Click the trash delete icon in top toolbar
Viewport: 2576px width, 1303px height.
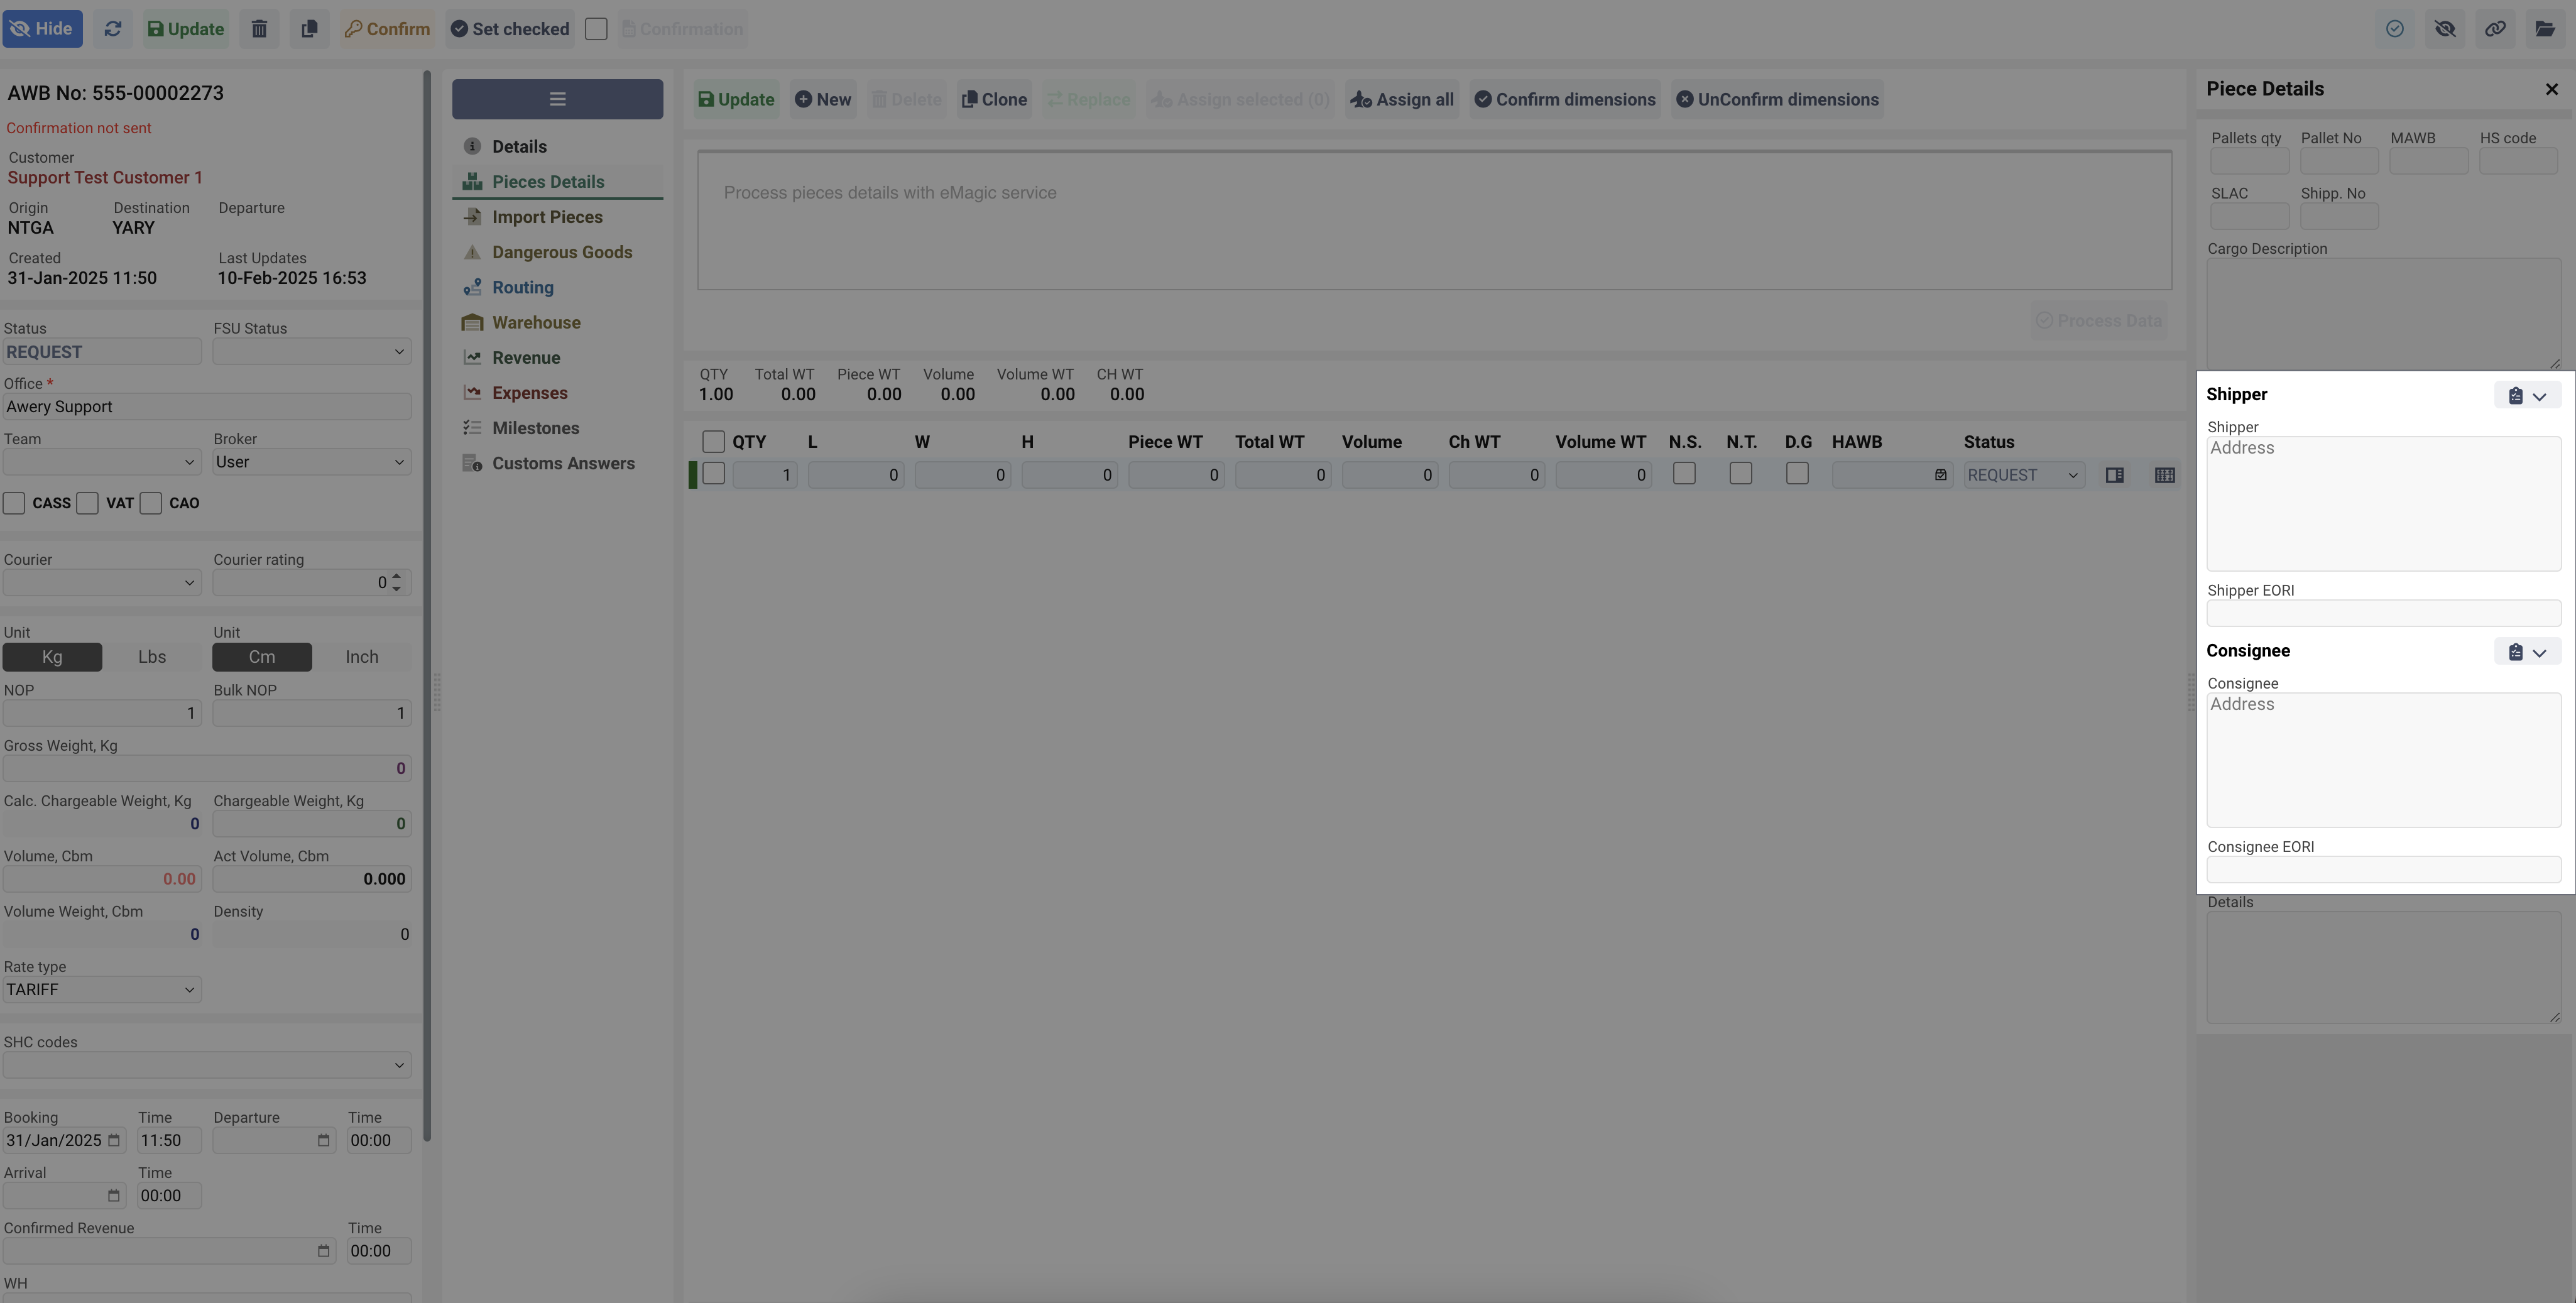[259, 29]
